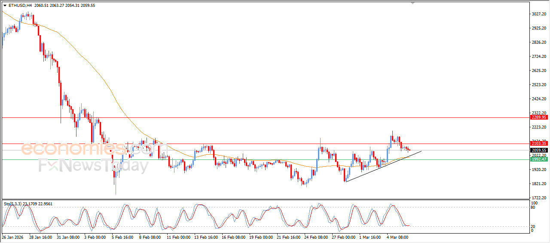Click the stochastic 80 level label

coord(534,207)
